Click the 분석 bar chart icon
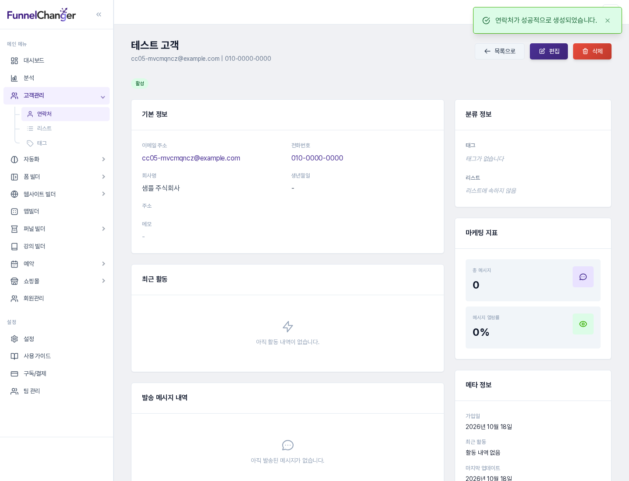The image size is (629, 481). pos(14,78)
